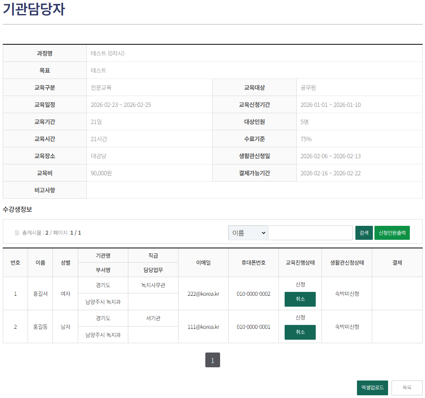Click inside the search keyword input field
This screenshot has width=425, height=398.
click(x=310, y=232)
